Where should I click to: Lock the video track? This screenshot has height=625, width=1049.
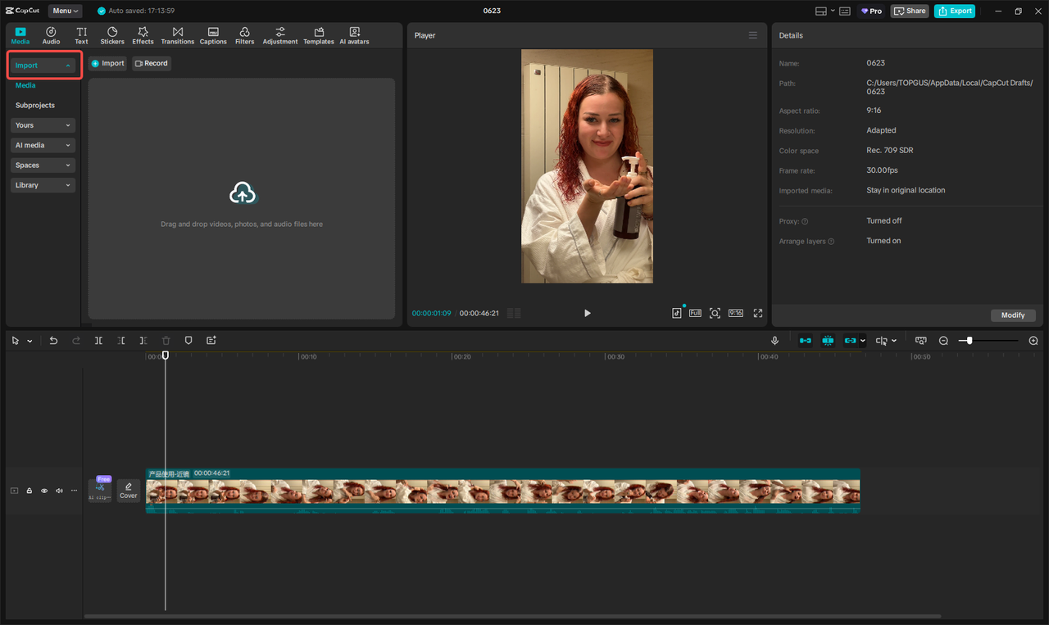coord(29,490)
